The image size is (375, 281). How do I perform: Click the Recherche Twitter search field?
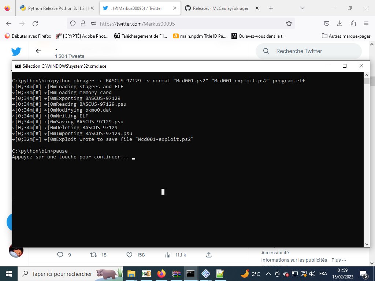click(308, 51)
